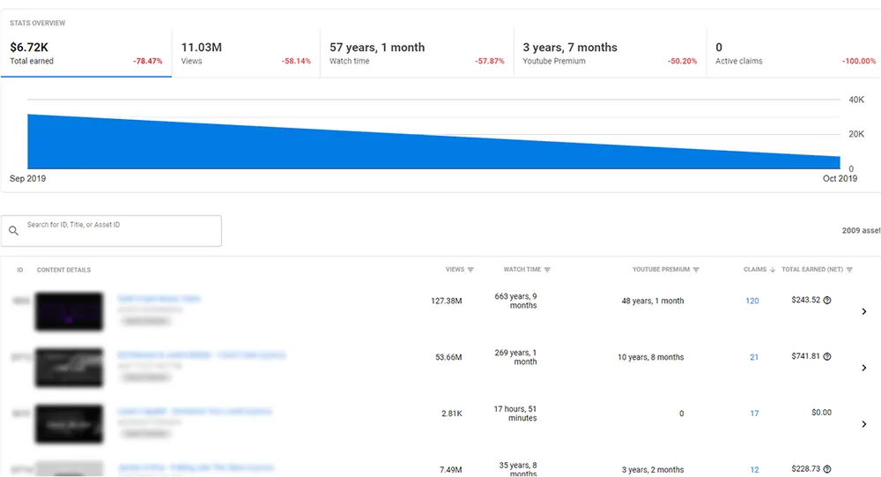The image size is (881, 477).
Task: Select the Youtube Premium stats tab
Action: pos(610,54)
